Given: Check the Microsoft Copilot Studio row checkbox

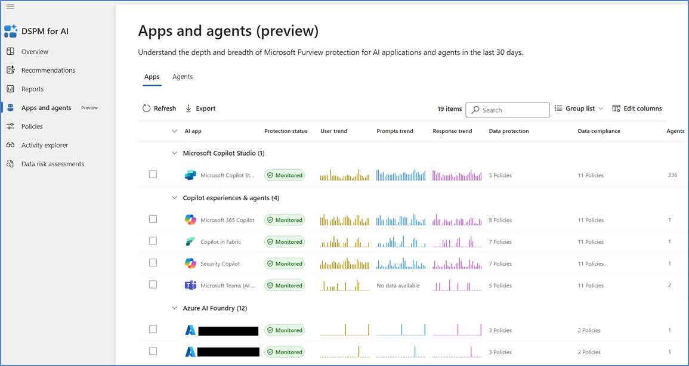Looking at the screenshot, I should click(x=153, y=175).
